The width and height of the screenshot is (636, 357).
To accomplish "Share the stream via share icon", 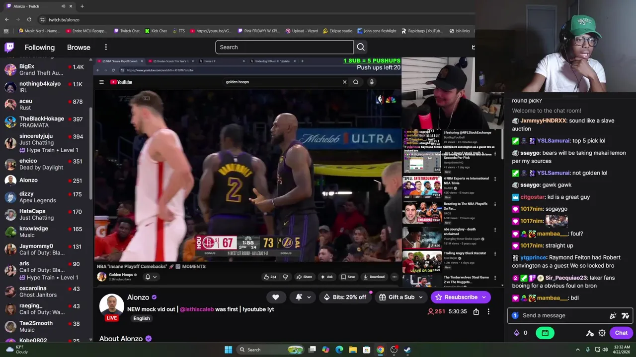I will coord(476,311).
